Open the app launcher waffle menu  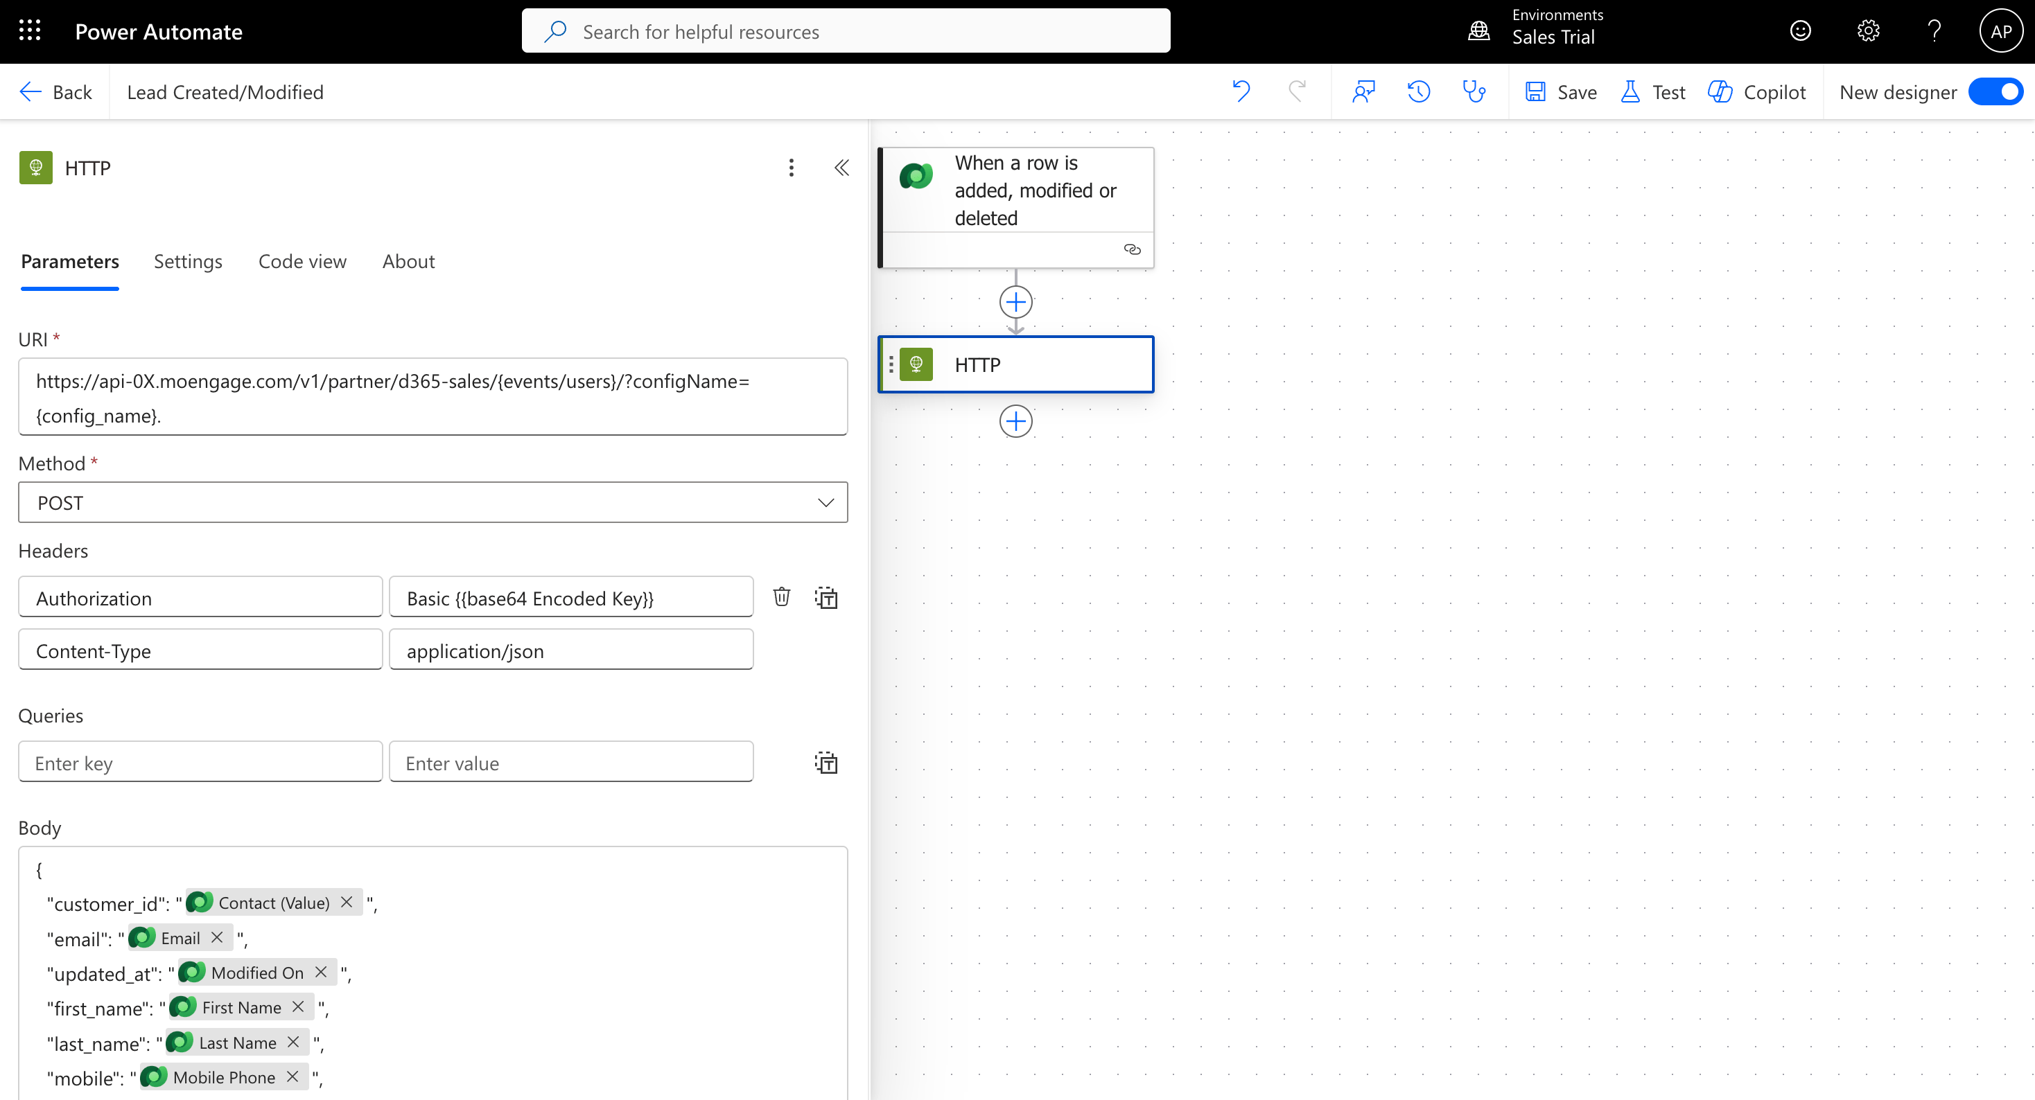[x=30, y=30]
